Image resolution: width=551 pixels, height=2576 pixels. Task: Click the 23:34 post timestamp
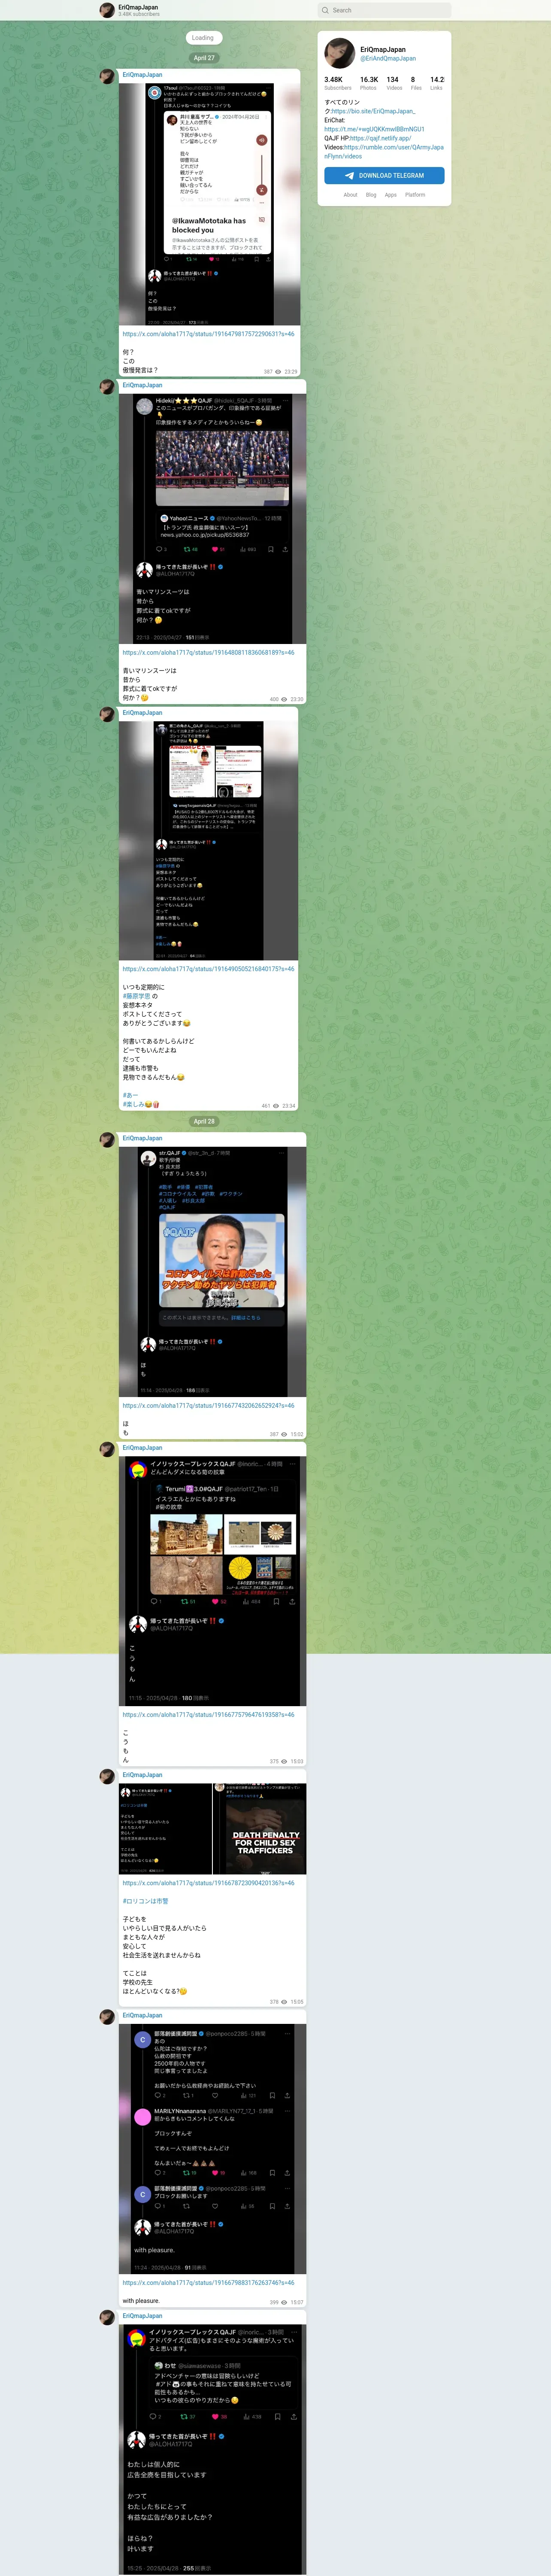point(289,1106)
